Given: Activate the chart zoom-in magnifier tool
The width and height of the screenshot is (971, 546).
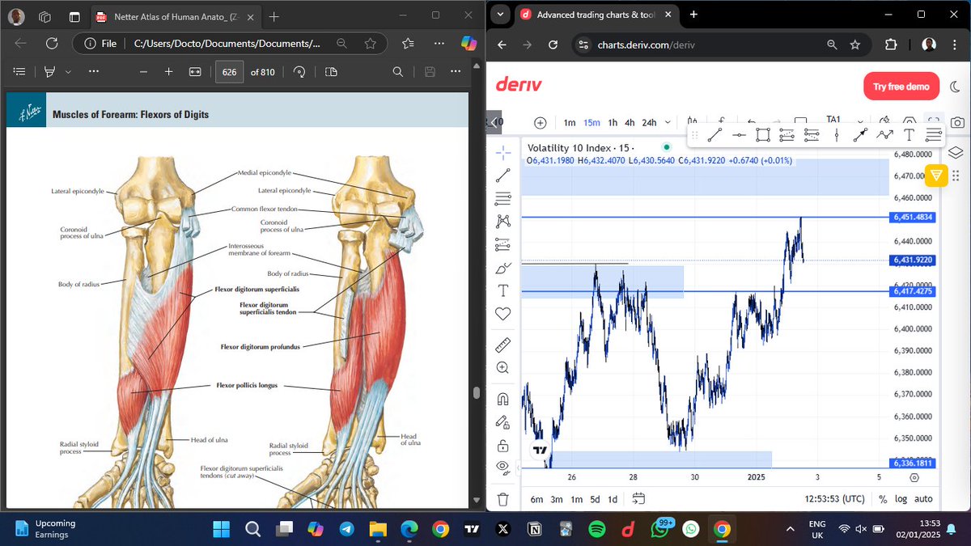Looking at the screenshot, I should point(502,368).
